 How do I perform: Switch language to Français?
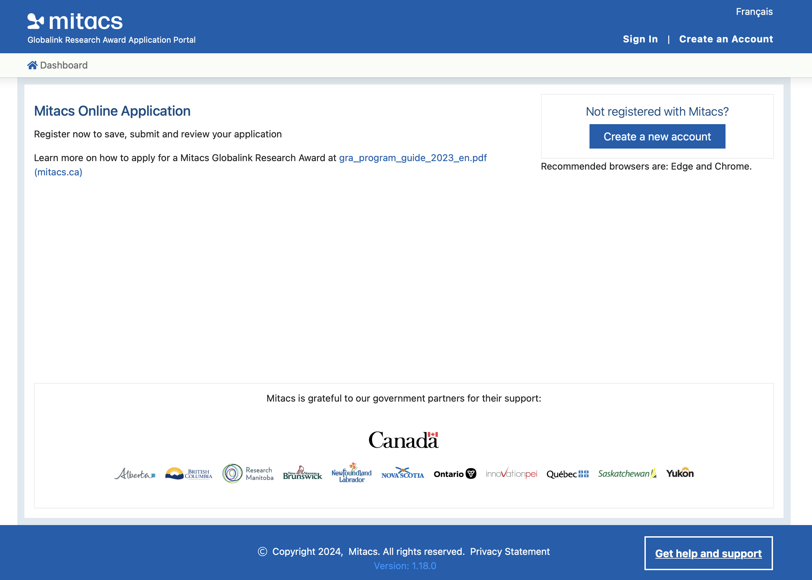[x=754, y=12]
